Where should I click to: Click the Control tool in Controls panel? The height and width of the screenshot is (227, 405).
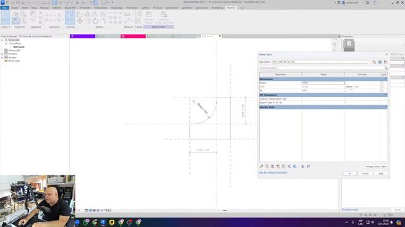point(70,18)
